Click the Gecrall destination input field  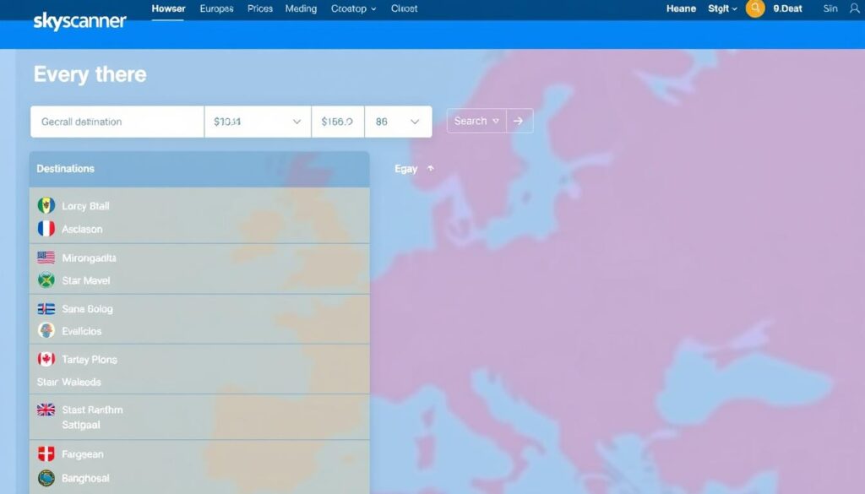click(116, 121)
